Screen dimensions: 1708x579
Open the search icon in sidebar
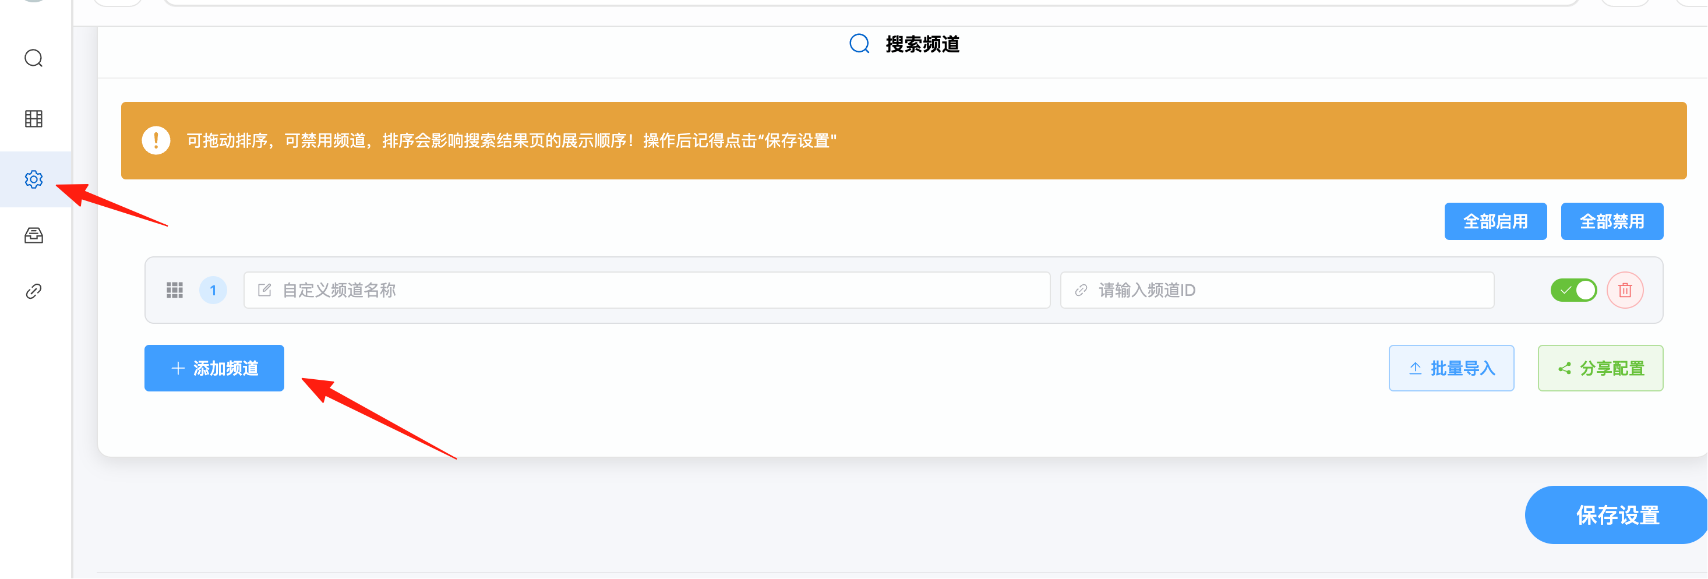pyautogui.click(x=34, y=58)
